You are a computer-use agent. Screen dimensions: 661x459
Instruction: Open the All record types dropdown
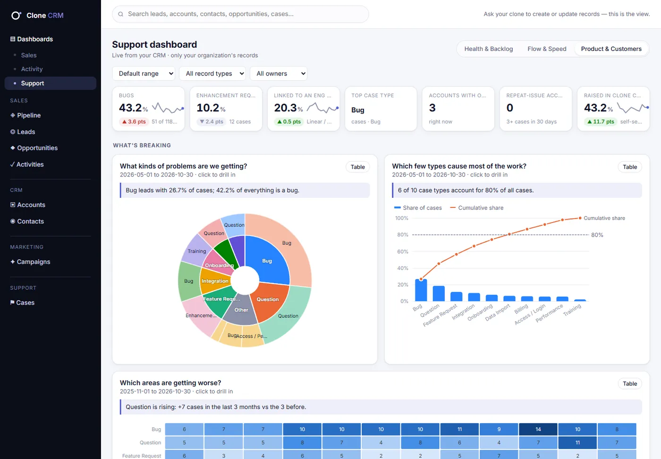[213, 74]
